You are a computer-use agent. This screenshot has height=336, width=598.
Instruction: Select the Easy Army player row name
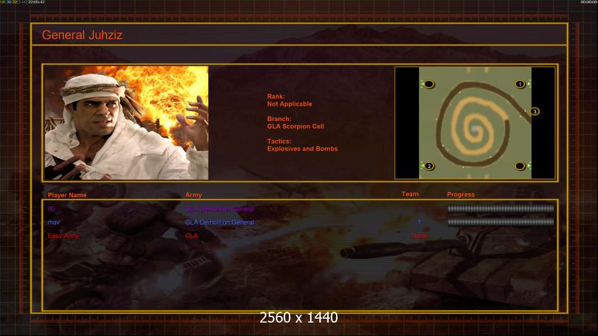[63, 236]
